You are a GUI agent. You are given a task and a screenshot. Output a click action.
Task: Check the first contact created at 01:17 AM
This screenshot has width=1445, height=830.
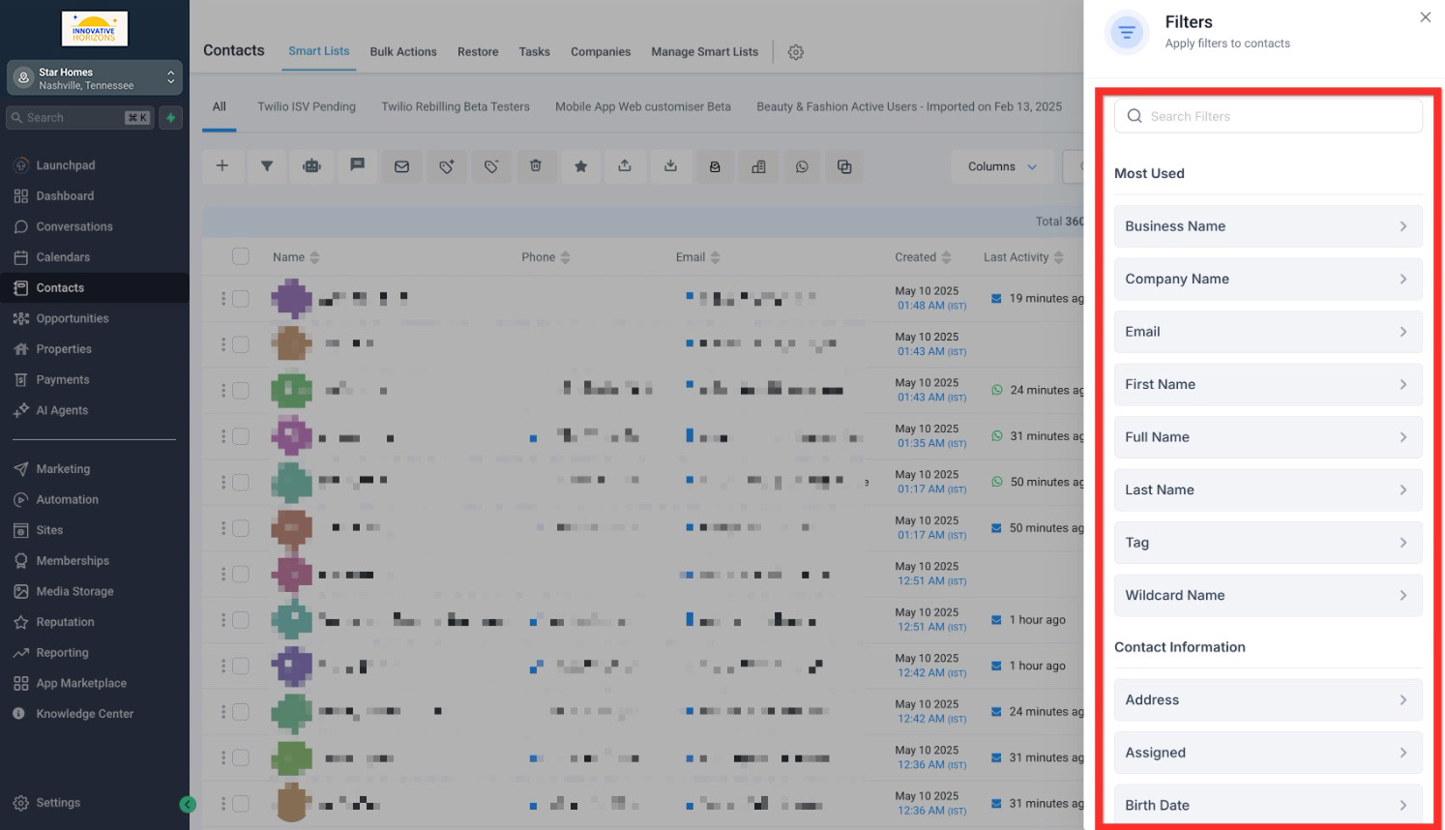241,482
